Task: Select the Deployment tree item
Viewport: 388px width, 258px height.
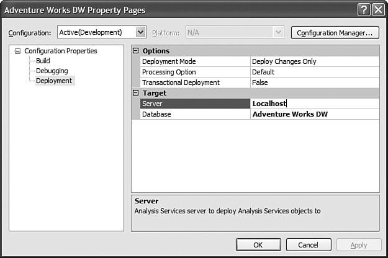Action: coord(54,81)
